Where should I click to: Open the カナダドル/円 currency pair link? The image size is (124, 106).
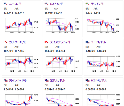18,42
